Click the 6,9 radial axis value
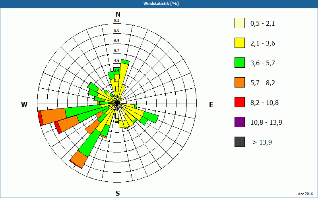This screenshot has height=198, width=318. pos(116,41)
